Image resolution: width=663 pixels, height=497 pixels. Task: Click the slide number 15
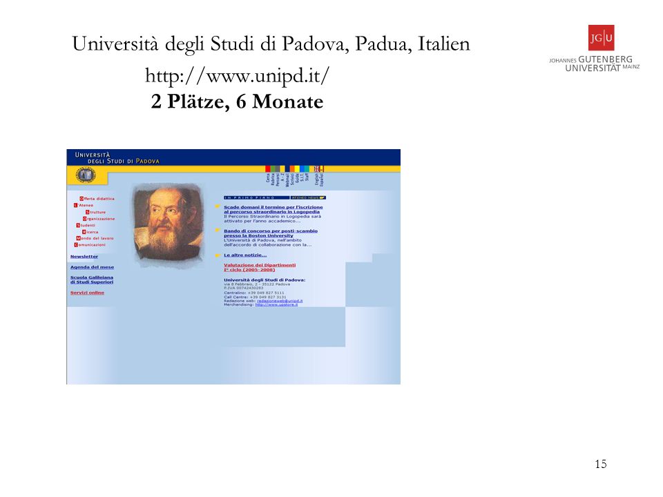click(600, 464)
